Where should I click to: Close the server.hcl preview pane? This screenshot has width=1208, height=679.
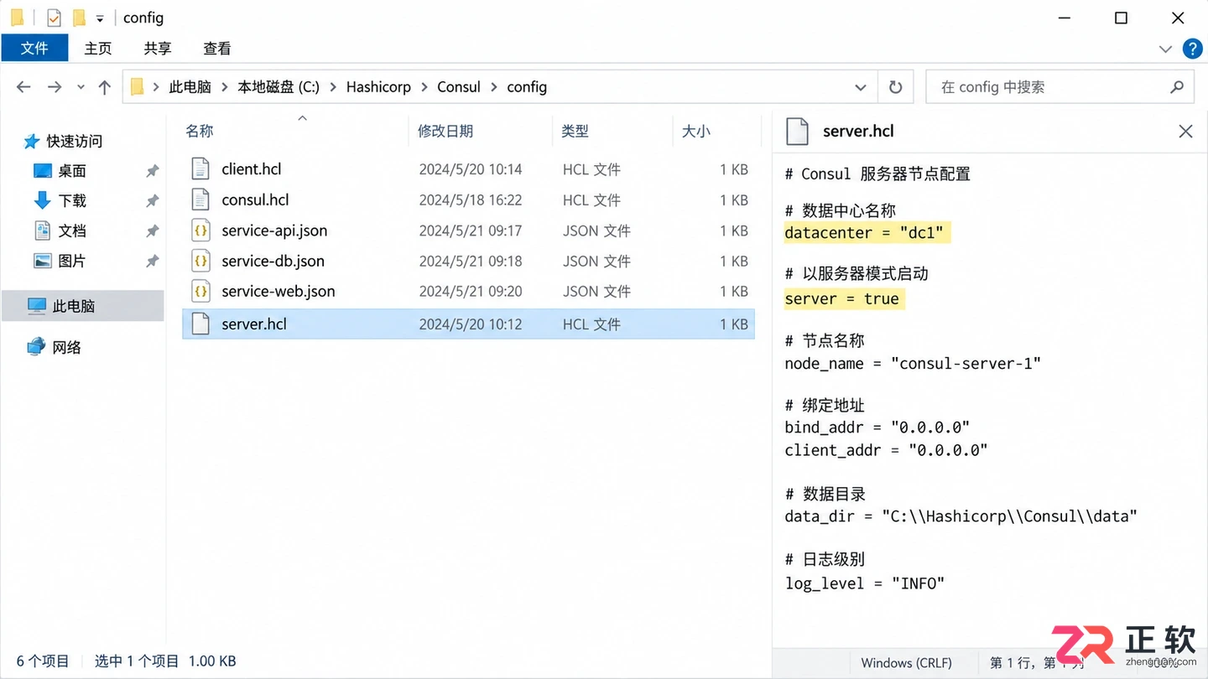pos(1185,131)
